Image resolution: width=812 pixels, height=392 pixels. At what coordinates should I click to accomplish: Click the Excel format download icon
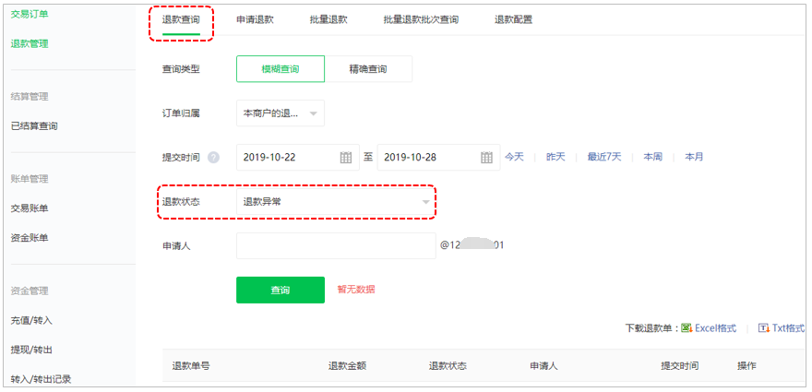687,327
